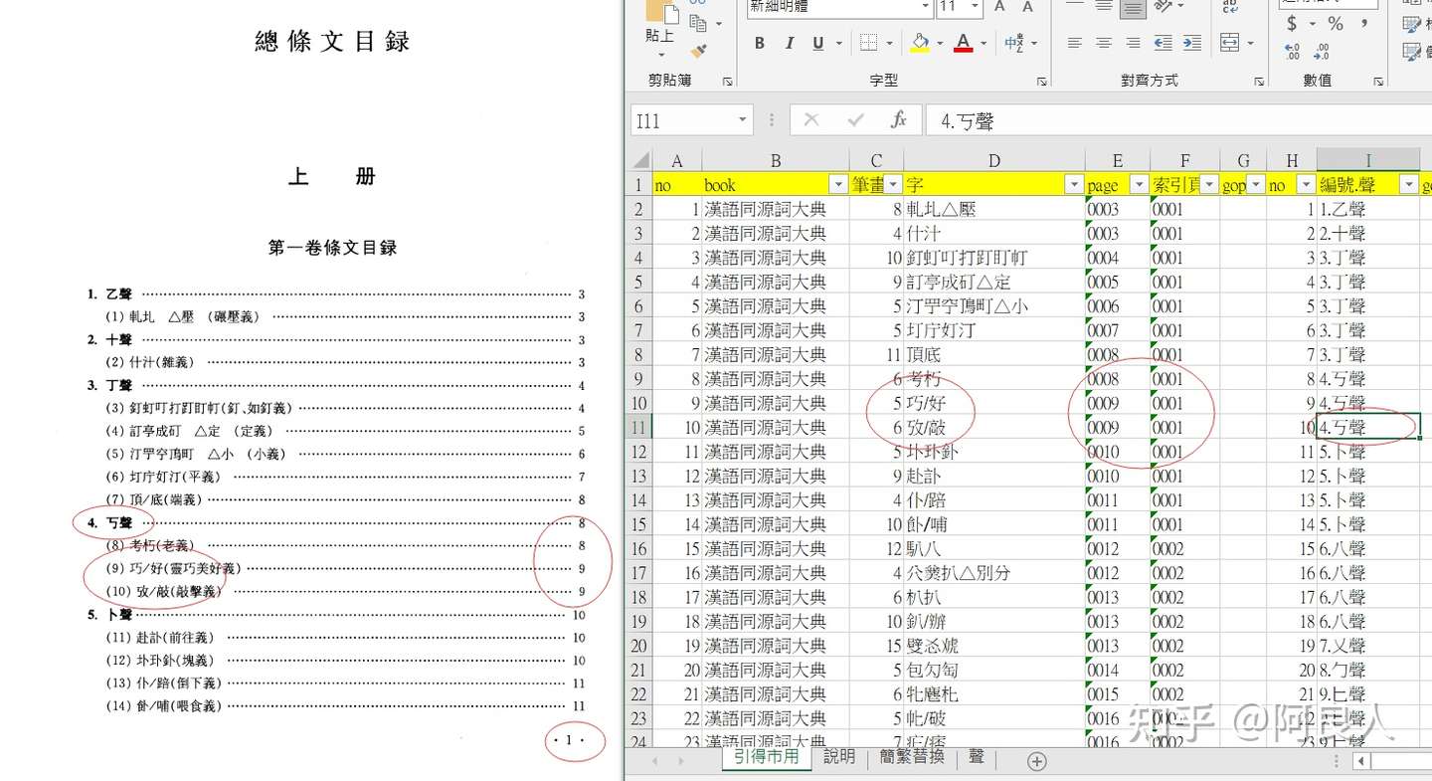Click the formula bar showing 4.丂聲
1432x781 pixels.
(x=1177, y=120)
